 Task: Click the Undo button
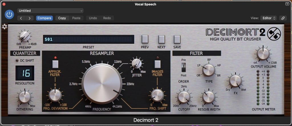pos(93,18)
